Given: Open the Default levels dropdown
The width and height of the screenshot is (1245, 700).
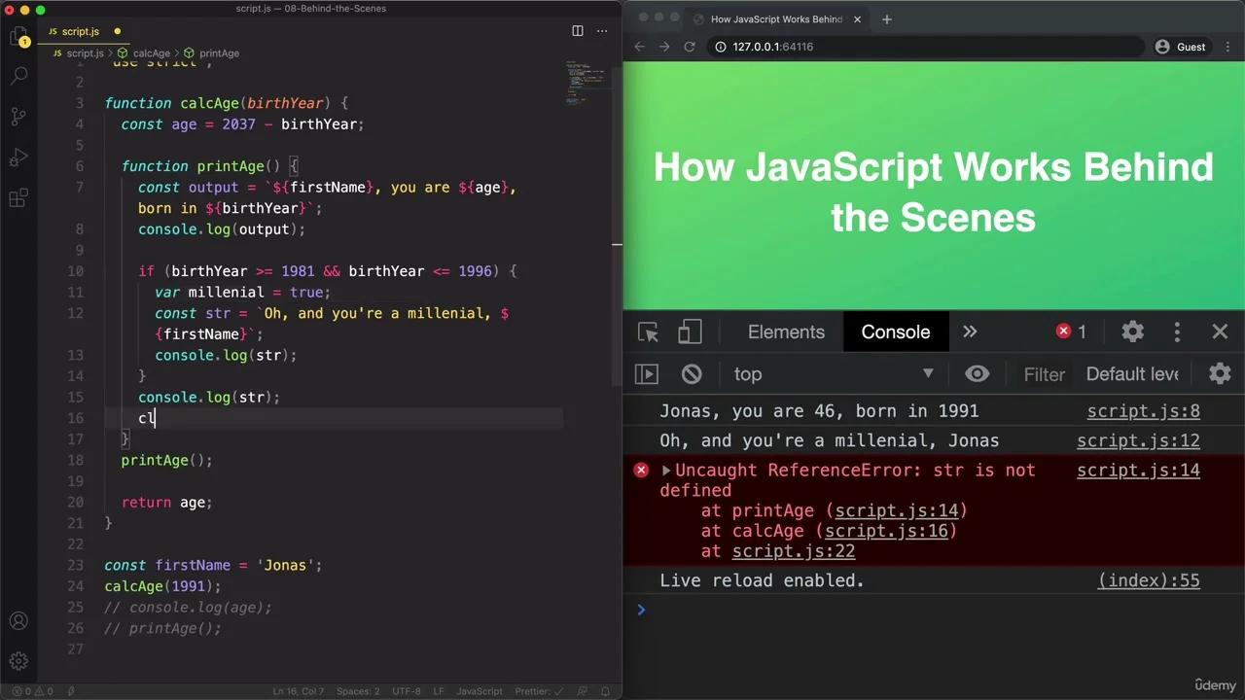Looking at the screenshot, I should (1132, 374).
